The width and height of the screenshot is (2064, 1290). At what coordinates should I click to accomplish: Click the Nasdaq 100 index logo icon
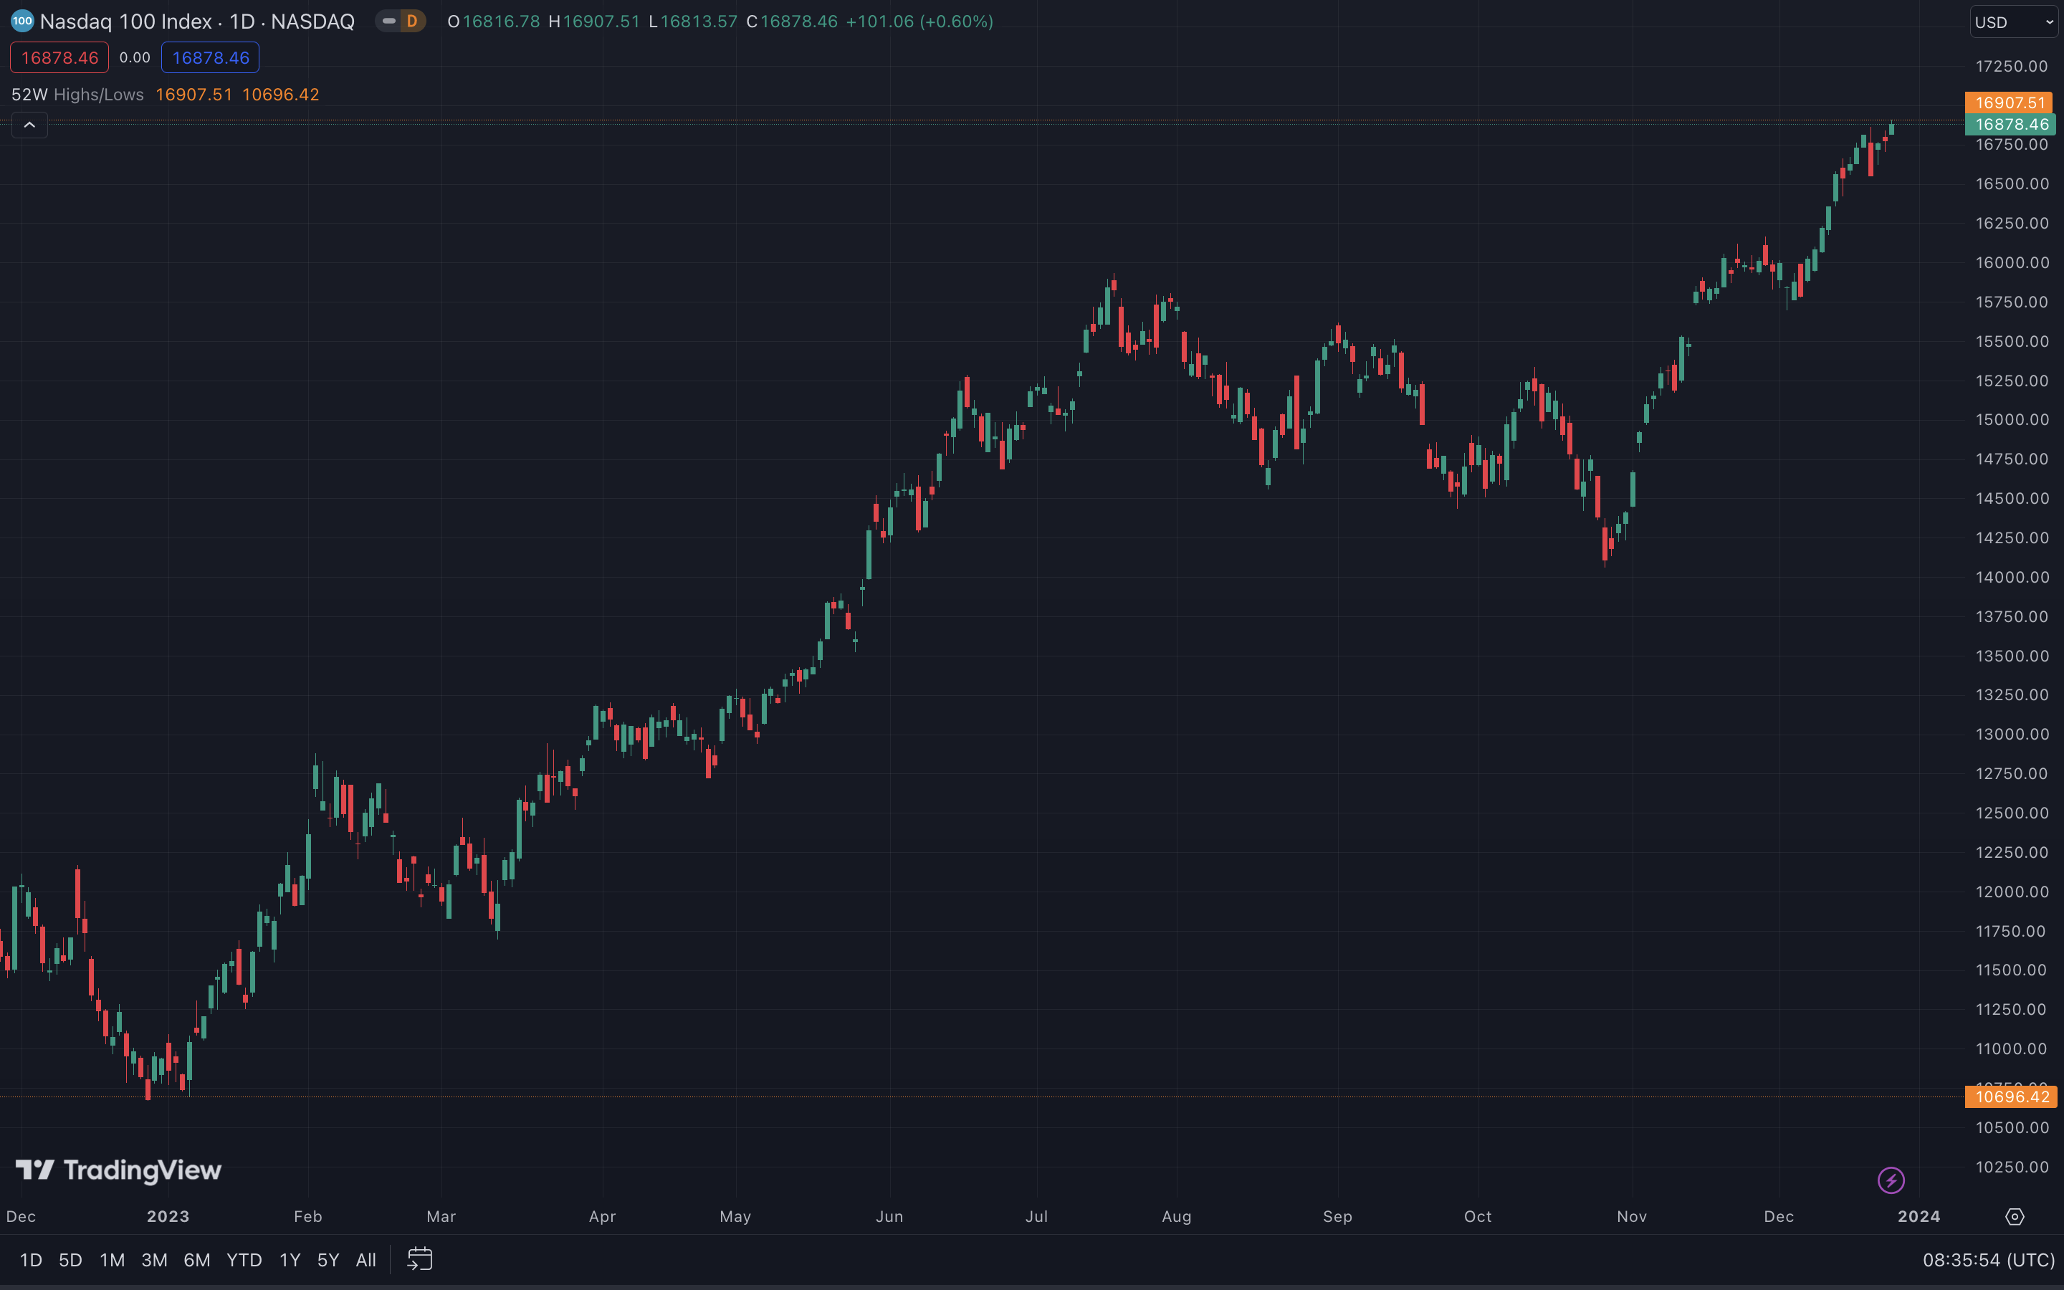(x=21, y=21)
